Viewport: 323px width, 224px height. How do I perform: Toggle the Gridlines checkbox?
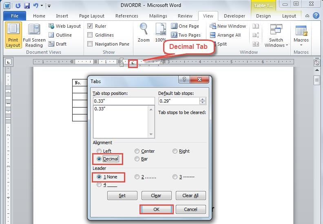(x=90, y=35)
